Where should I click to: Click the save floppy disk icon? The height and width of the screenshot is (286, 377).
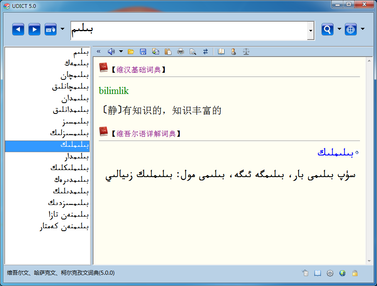(143, 52)
